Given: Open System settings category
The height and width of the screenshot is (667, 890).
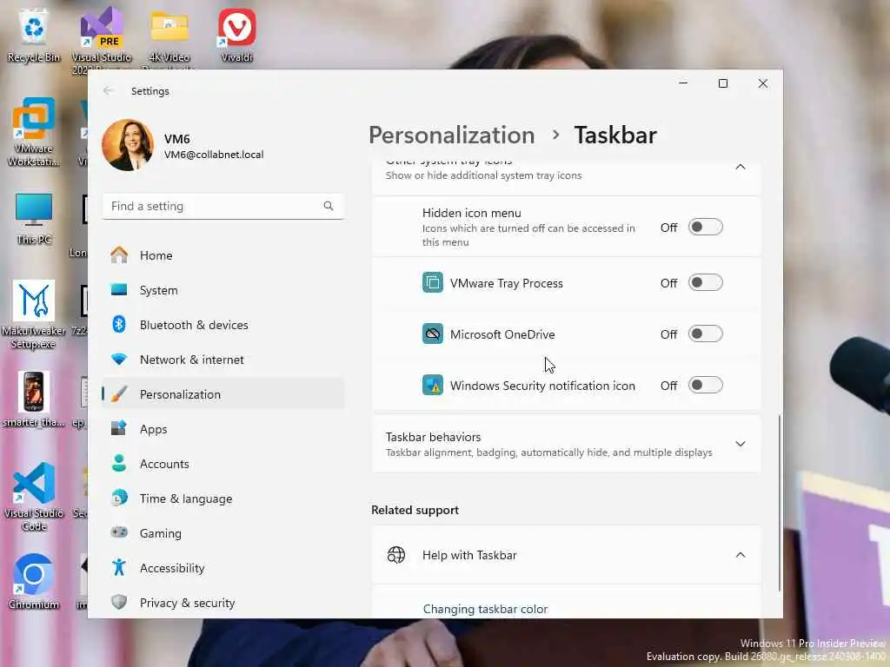Looking at the screenshot, I should (223, 290).
